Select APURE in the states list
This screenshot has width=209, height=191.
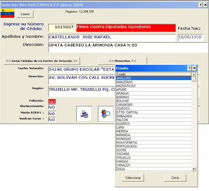[154, 90]
